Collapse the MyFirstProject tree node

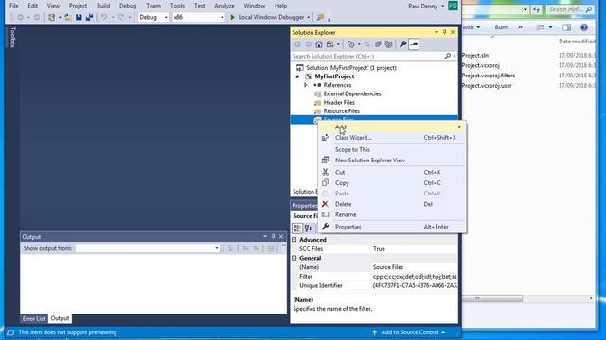[297, 76]
